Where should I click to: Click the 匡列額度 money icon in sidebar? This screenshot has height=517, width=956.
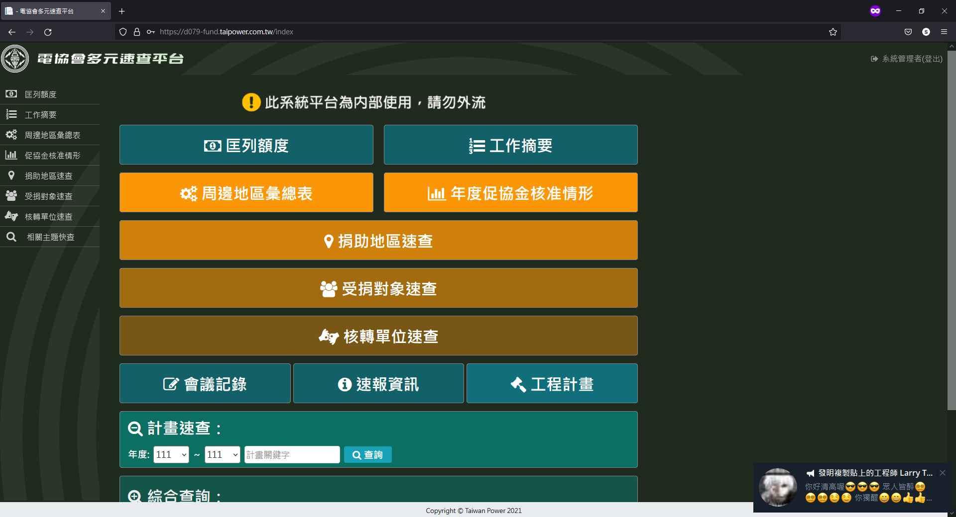click(11, 94)
